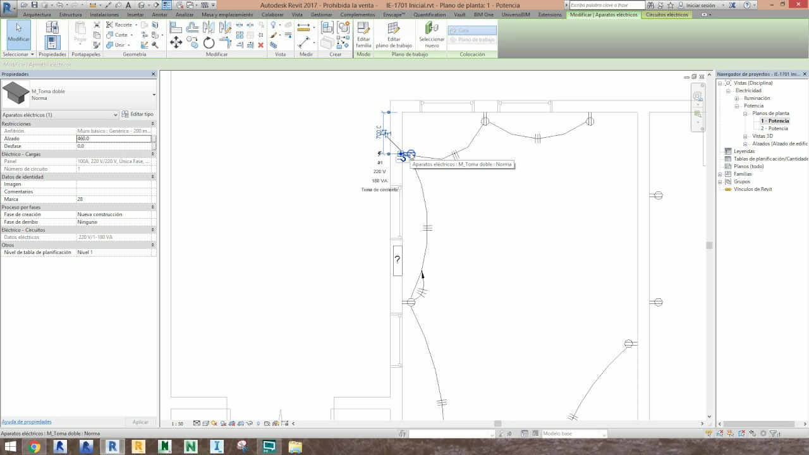Choose the Copy tool in Modificar panel
809x455 pixels.
point(192,42)
